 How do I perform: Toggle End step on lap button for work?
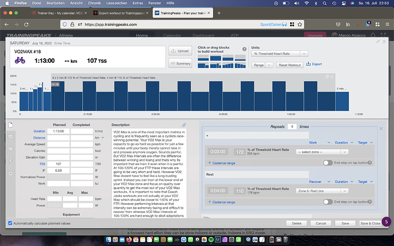coord(328,163)
